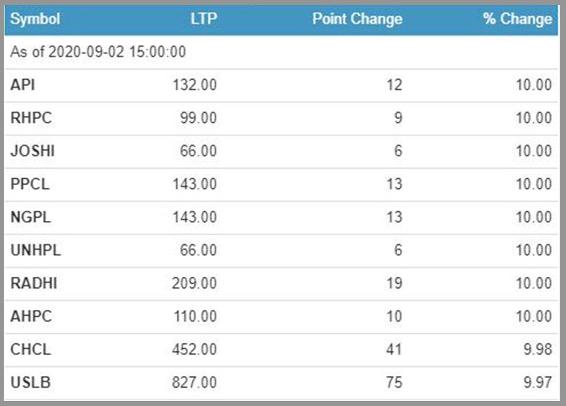Click CHCL's LTP value 452.00
The image size is (566, 406).
pos(194,350)
